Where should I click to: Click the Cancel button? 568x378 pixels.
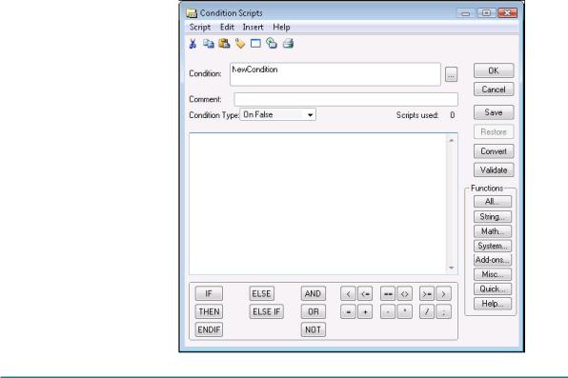(494, 90)
